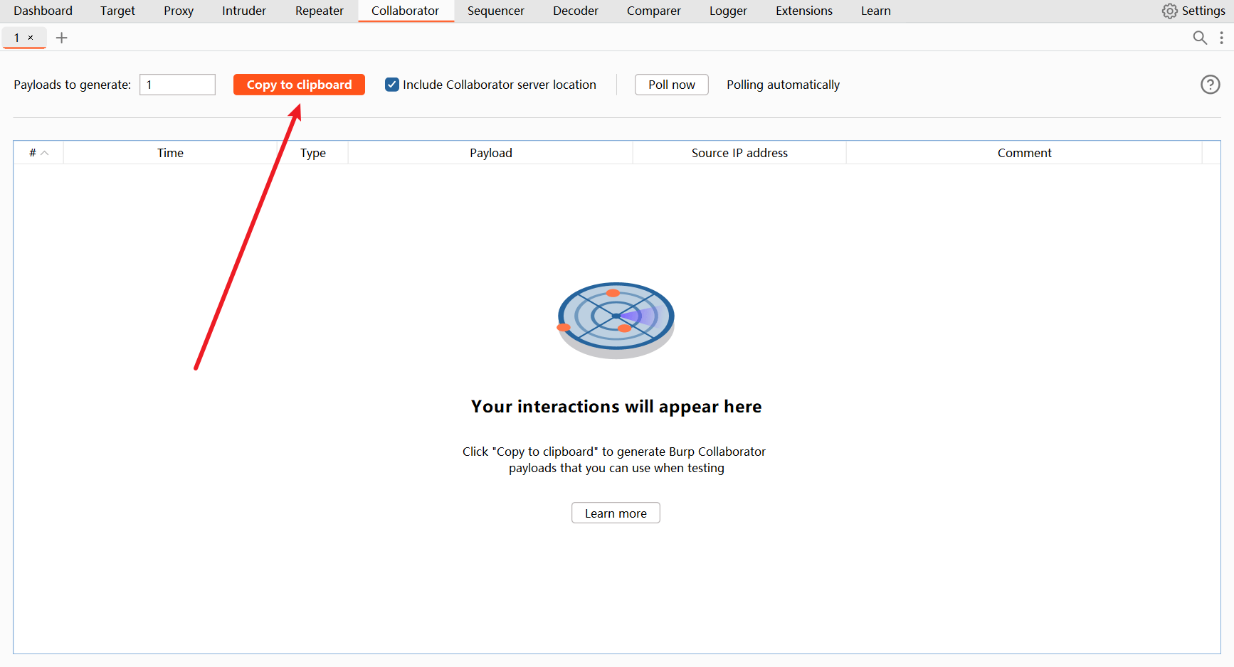This screenshot has height=667, width=1234.
Task: Click the search magnifier icon
Action: pos(1200,38)
